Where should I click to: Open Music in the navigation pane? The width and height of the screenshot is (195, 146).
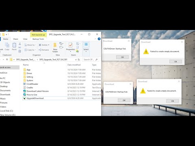(3, 99)
